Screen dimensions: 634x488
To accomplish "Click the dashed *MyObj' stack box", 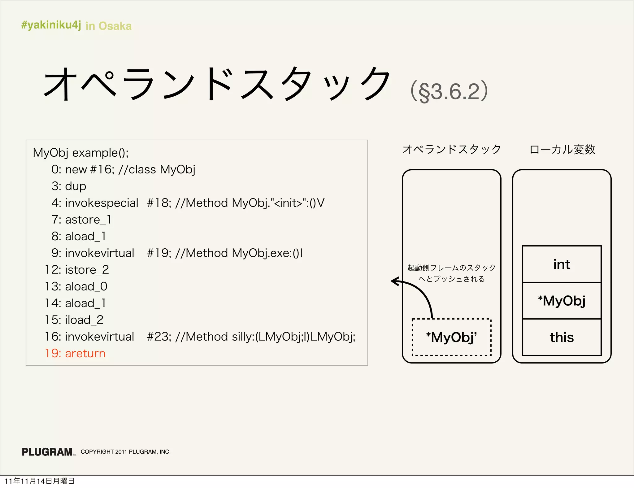I will pyautogui.click(x=451, y=337).
